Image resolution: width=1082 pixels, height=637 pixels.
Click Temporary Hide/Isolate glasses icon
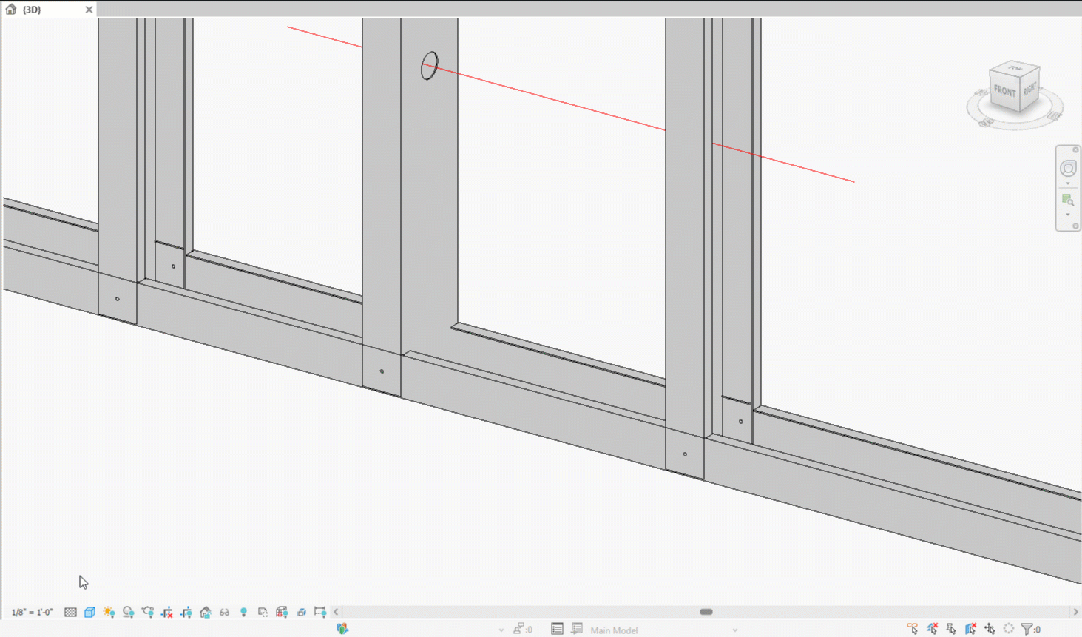point(224,612)
